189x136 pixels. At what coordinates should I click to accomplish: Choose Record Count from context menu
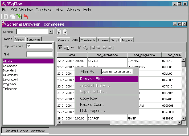[107, 104]
